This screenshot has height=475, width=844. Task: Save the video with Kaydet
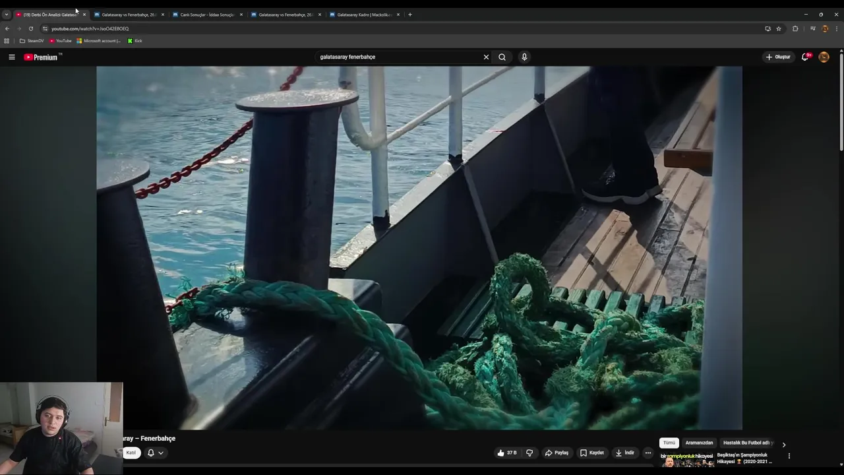point(592,453)
